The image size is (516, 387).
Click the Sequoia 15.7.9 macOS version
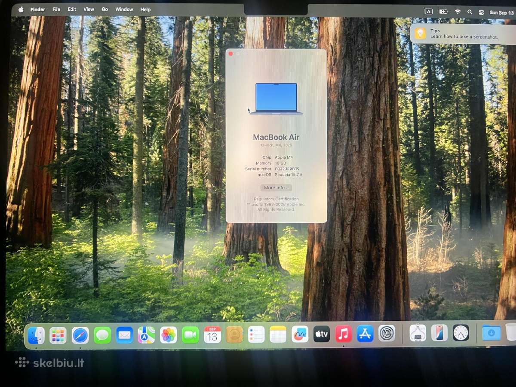coord(289,175)
